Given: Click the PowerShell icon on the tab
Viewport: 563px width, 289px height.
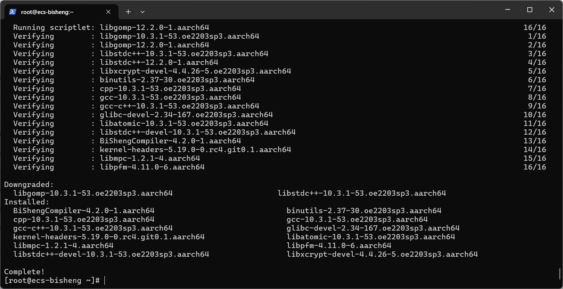Looking at the screenshot, I should (x=13, y=12).
